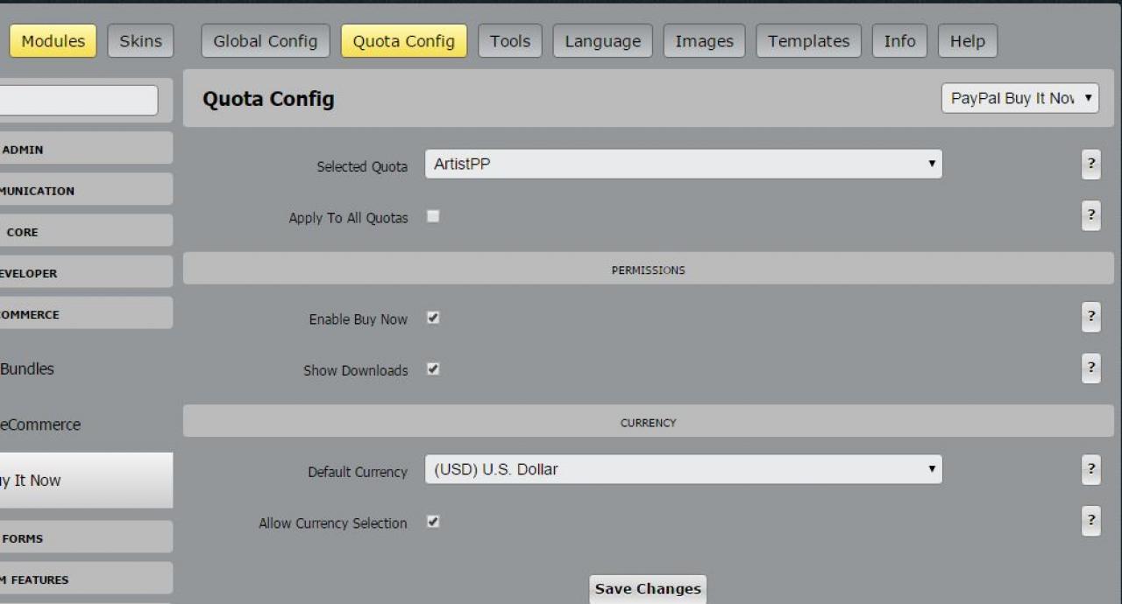The width and height of the screenshot is (1122, 604).
Task: Click the help icon beside Default Currency
Action: 1091,470
